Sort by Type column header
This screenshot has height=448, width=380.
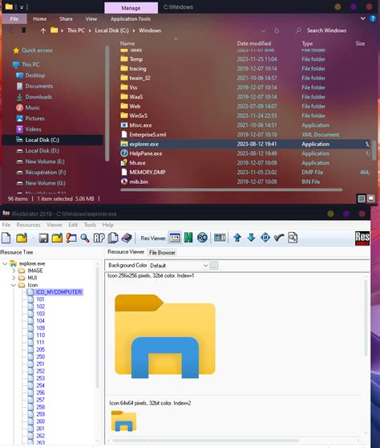307,43
